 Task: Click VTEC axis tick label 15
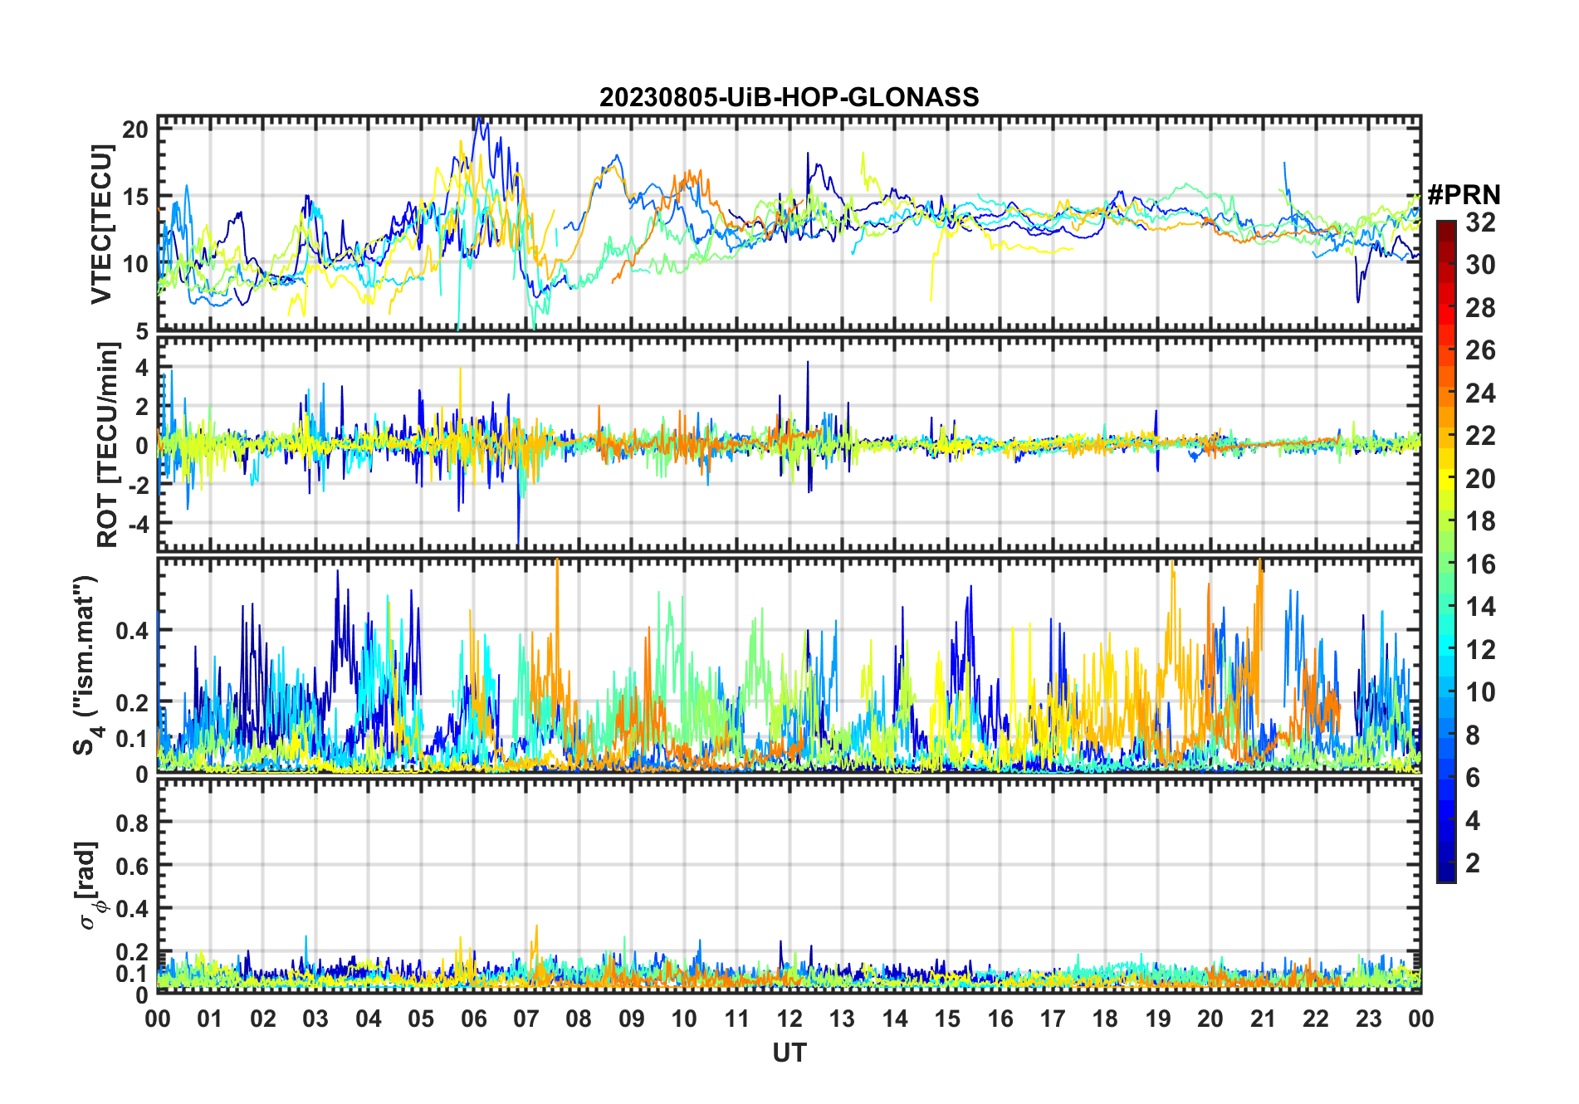135,197
